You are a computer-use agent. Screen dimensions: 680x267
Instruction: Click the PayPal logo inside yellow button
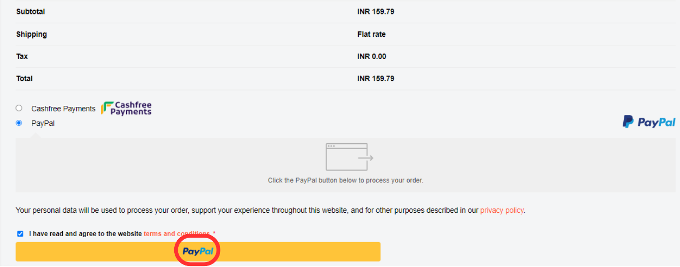198,252
